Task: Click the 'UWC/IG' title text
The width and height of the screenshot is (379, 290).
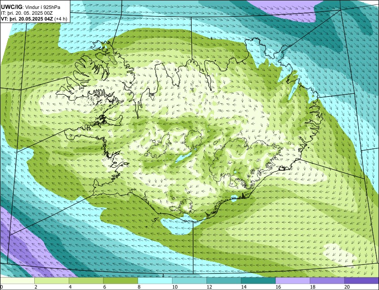Action: (x=11, y=7)
